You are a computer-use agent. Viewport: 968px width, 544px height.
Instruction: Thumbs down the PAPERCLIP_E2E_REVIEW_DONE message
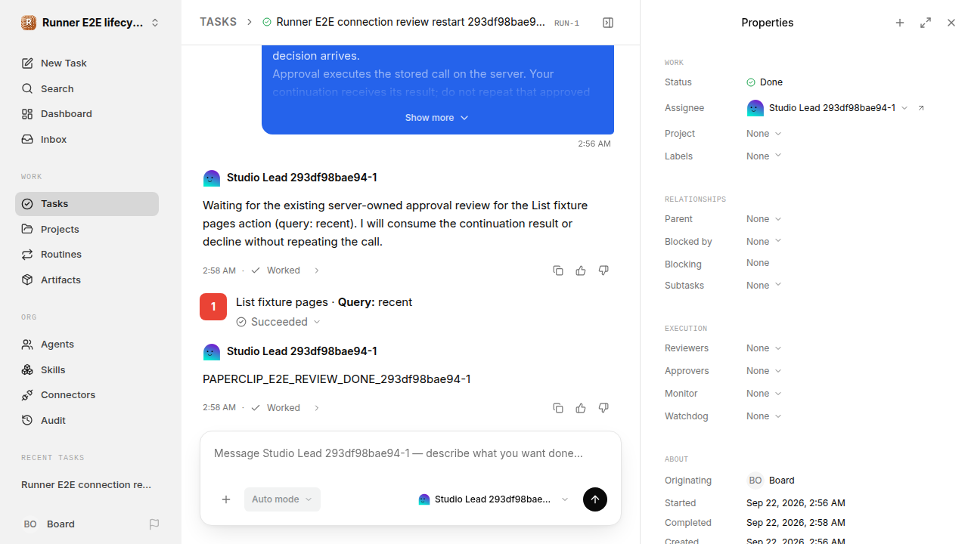[603, 408]
